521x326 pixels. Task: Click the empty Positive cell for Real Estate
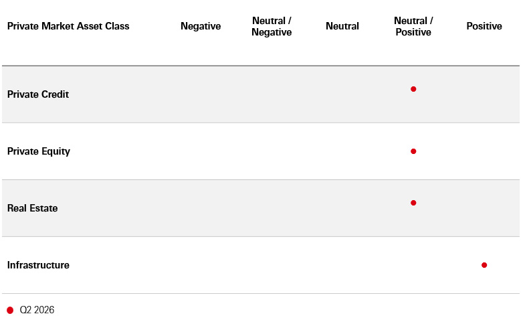[x=484, y=208]
